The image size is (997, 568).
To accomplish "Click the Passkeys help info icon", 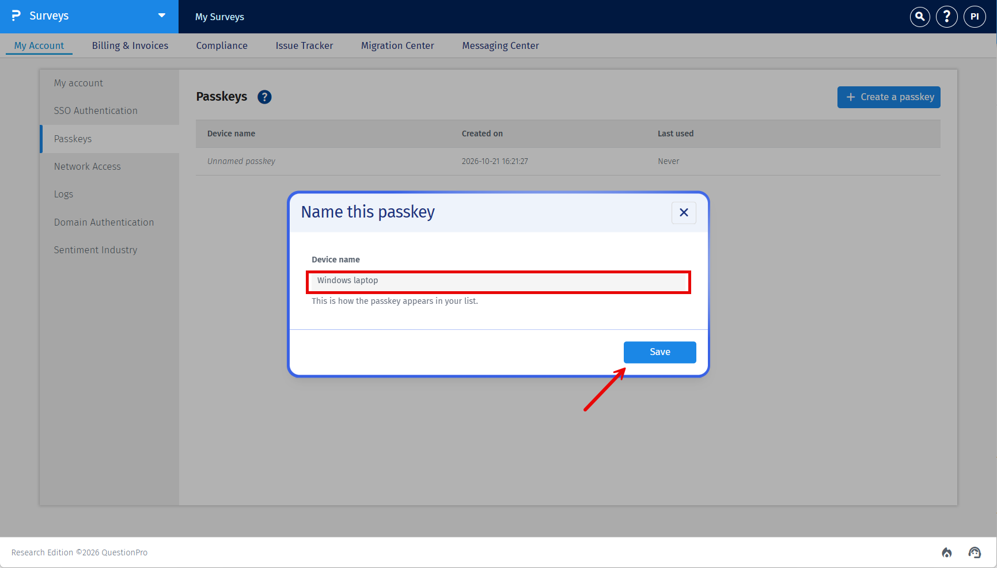I will (264, 97).
